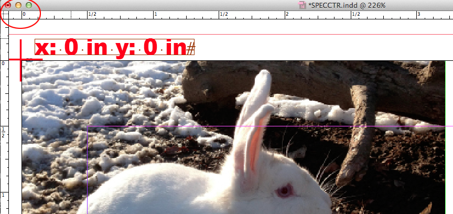This screenshot has width=453, height=214.
Task: Select the red crosshair marker at image corner
Action: click(21, 60)
